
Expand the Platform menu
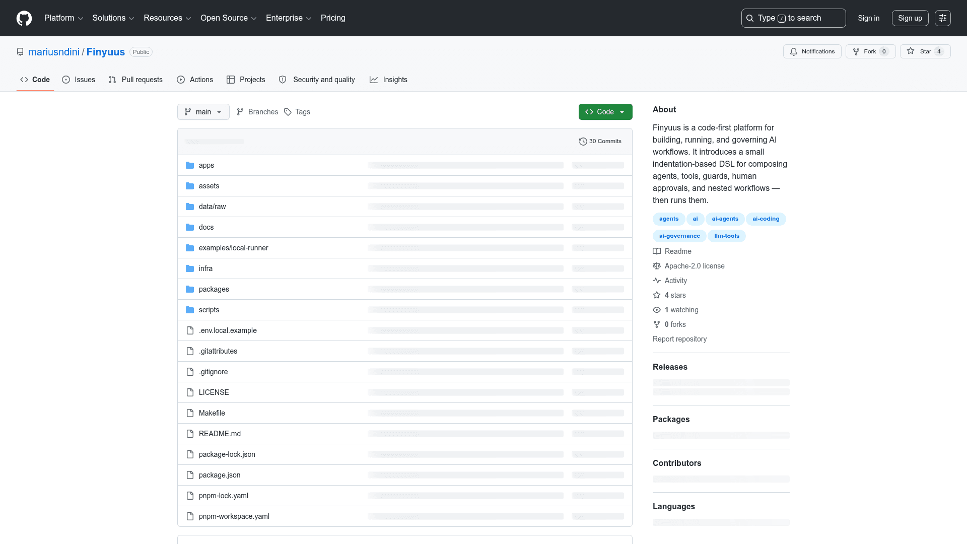tap(63, 18)
